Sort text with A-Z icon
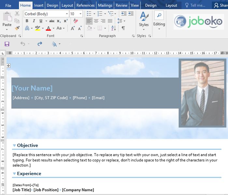This screenshot has width=228, height=195. (113, 28)
